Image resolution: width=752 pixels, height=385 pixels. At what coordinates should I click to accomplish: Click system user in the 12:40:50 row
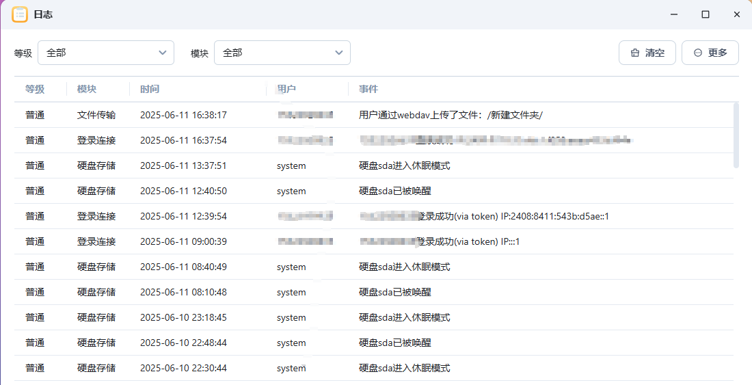[x=291, y=191]
